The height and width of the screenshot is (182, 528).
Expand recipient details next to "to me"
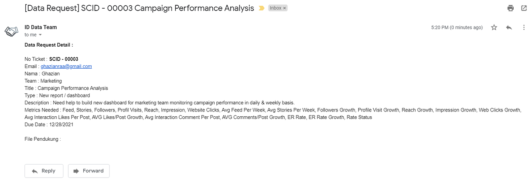click(40, 35)
